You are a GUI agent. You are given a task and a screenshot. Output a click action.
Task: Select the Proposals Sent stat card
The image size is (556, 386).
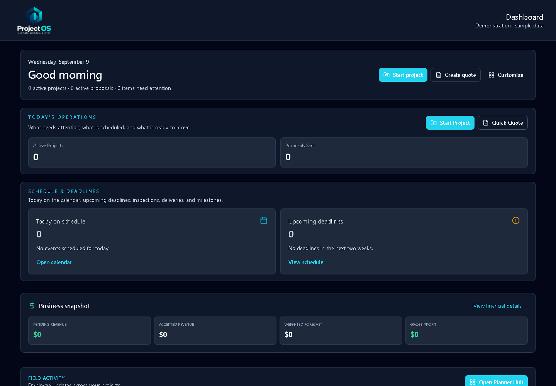404,152
